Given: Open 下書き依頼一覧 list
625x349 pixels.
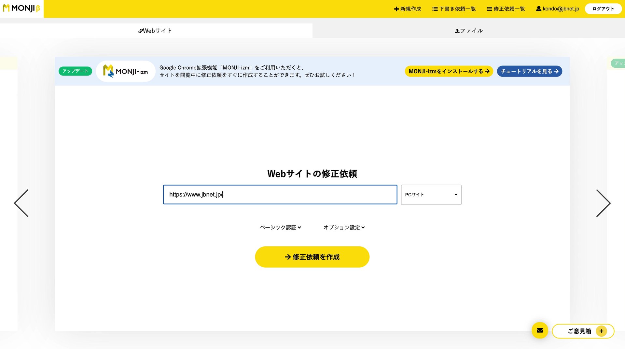Looking at the screenshot, I should [454, 9].
